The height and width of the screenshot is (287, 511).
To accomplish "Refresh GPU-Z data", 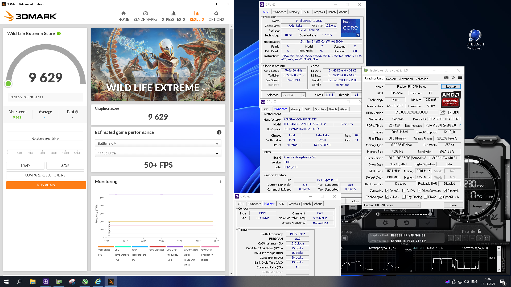I will pos(453,77).
